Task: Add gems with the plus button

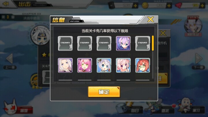Action: tap(203, 6)
